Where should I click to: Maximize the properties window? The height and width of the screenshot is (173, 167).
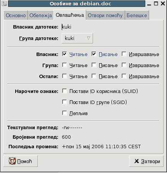(x=156, y=3)
